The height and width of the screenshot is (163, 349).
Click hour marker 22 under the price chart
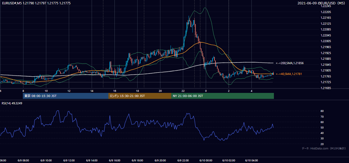[x=183, y=91]
